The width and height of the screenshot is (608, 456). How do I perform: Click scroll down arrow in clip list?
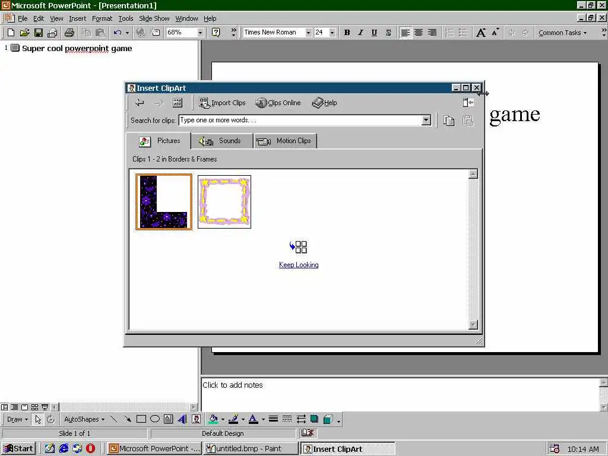[473, 325]
